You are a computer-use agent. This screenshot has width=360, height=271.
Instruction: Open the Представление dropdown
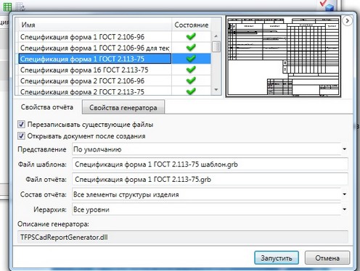[x=344, y=149]
